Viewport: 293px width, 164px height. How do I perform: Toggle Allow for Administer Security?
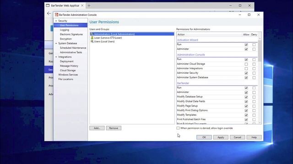246,73
